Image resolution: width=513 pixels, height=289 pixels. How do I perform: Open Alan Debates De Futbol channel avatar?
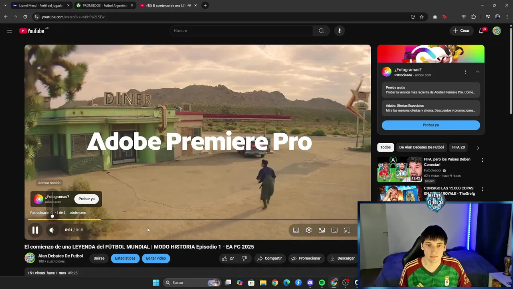click(x=30, y=258)
